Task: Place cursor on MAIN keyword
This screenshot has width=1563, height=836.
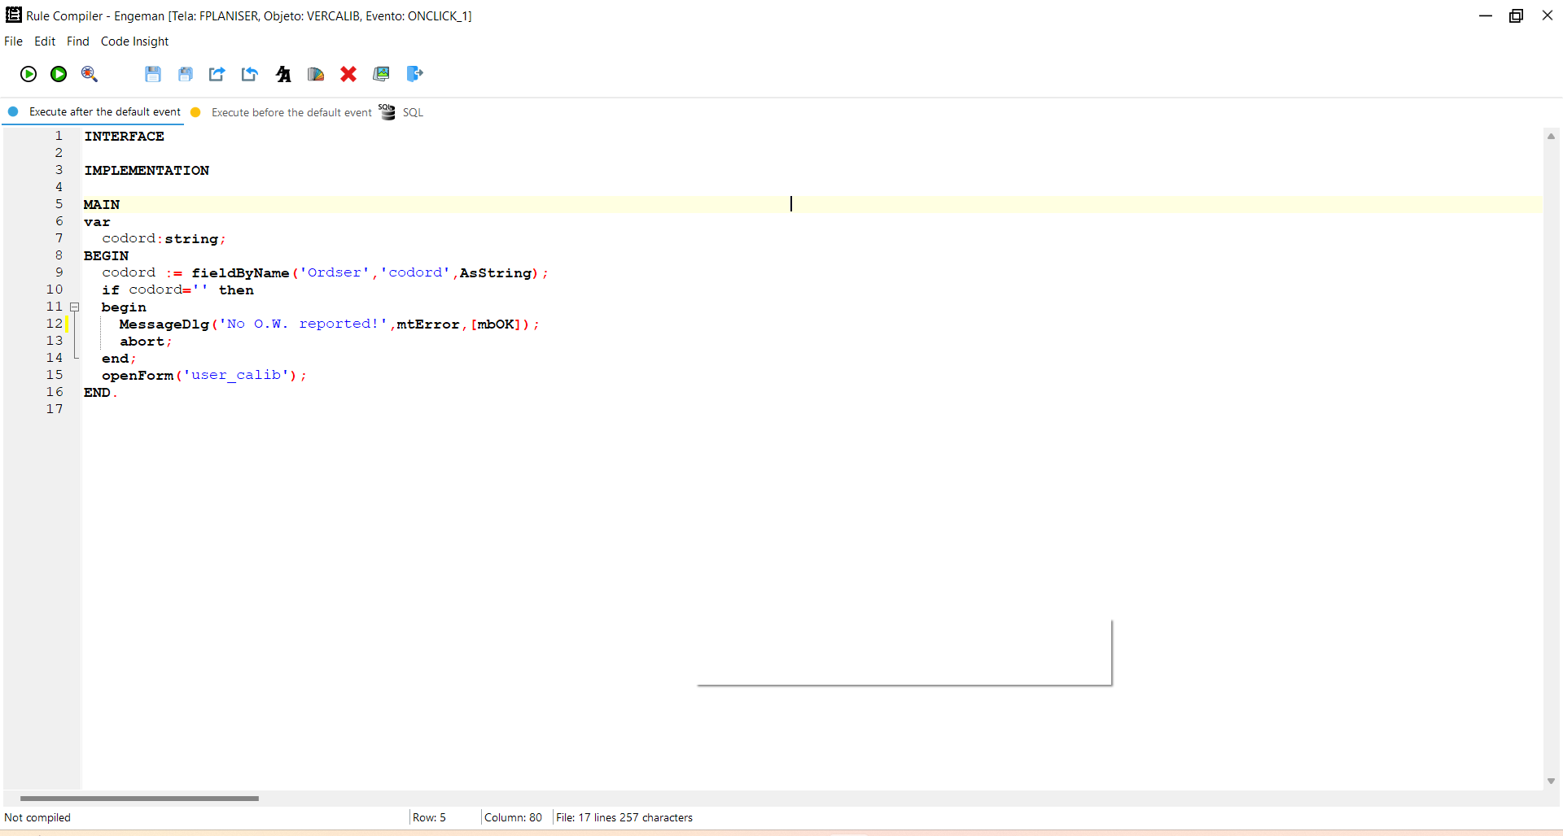Action: click(102, 205)
